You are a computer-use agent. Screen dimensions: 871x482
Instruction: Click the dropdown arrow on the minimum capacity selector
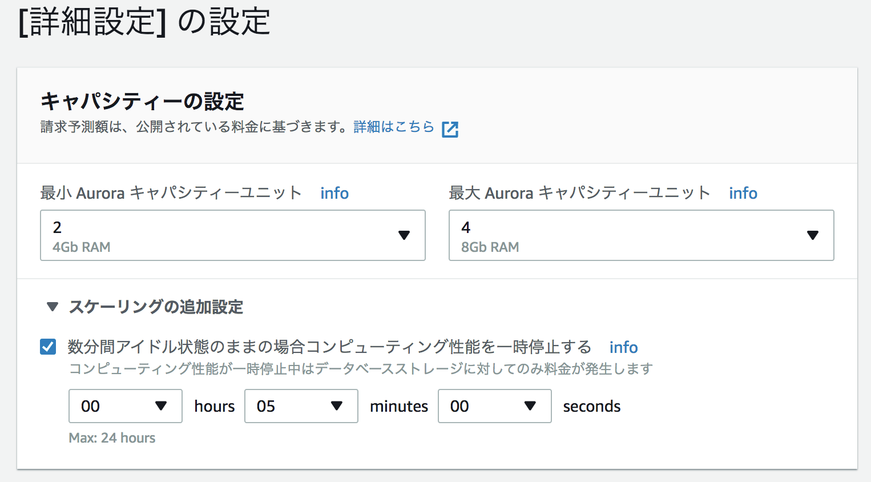[x=405, y=235]
